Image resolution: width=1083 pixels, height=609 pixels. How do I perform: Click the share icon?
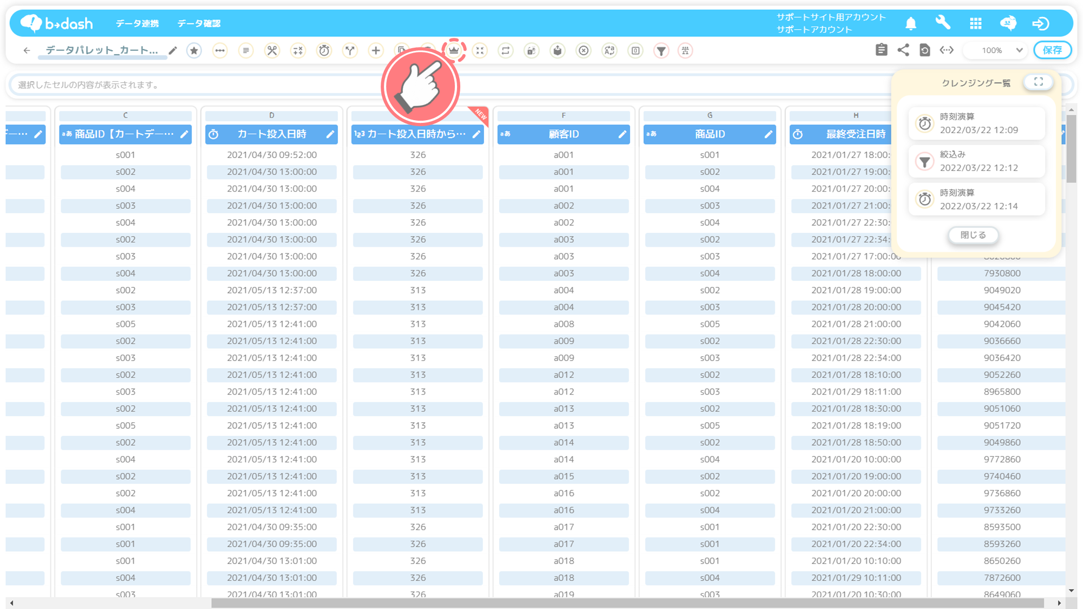pos(903,50)
